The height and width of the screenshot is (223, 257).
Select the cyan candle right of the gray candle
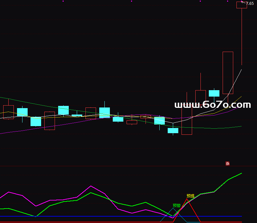pyautogui.click(x=214, y=93)
